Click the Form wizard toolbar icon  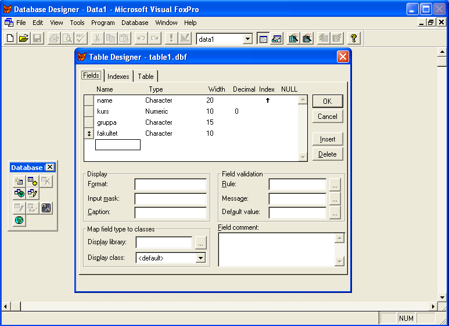(x=293, y=38)
